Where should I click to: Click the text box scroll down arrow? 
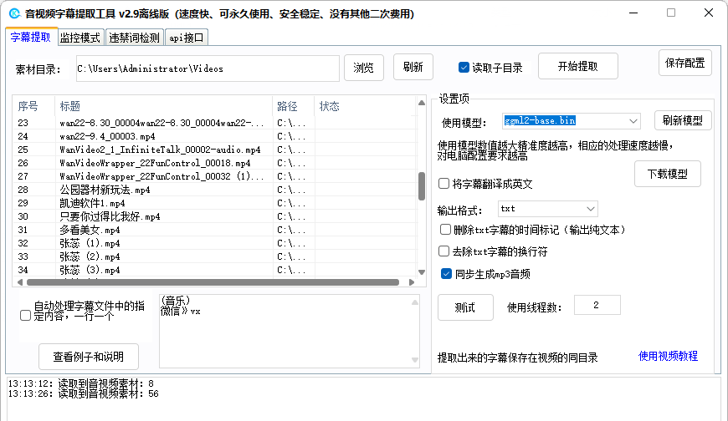(415, 360)
